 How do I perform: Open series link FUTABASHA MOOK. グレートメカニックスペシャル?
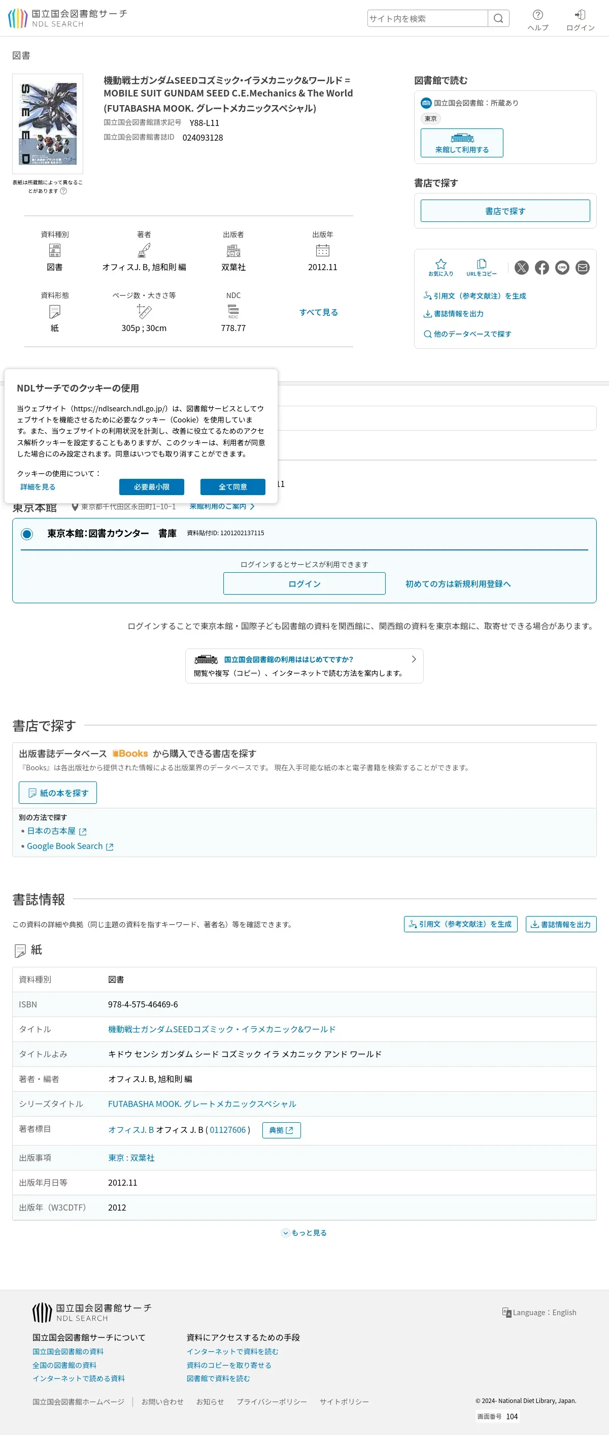[202, 1104]
